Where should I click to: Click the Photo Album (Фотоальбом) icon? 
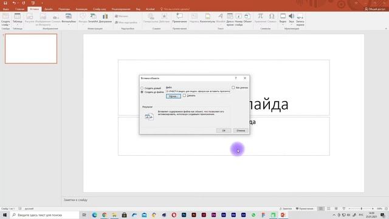click(69, 16)
